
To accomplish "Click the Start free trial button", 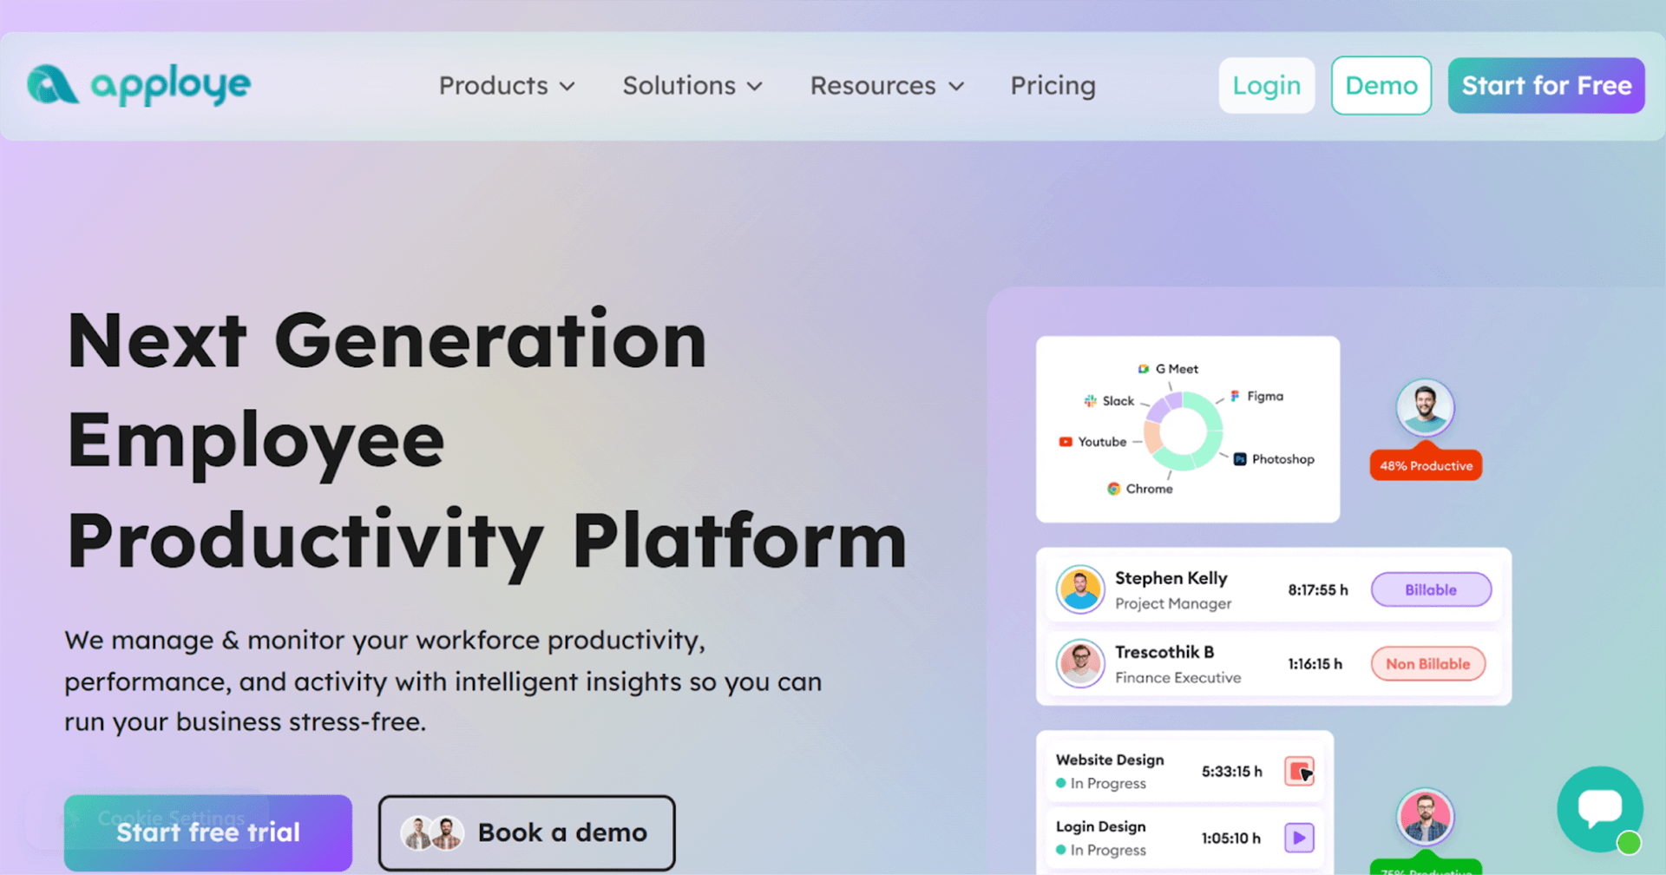I will pos(208,832).
